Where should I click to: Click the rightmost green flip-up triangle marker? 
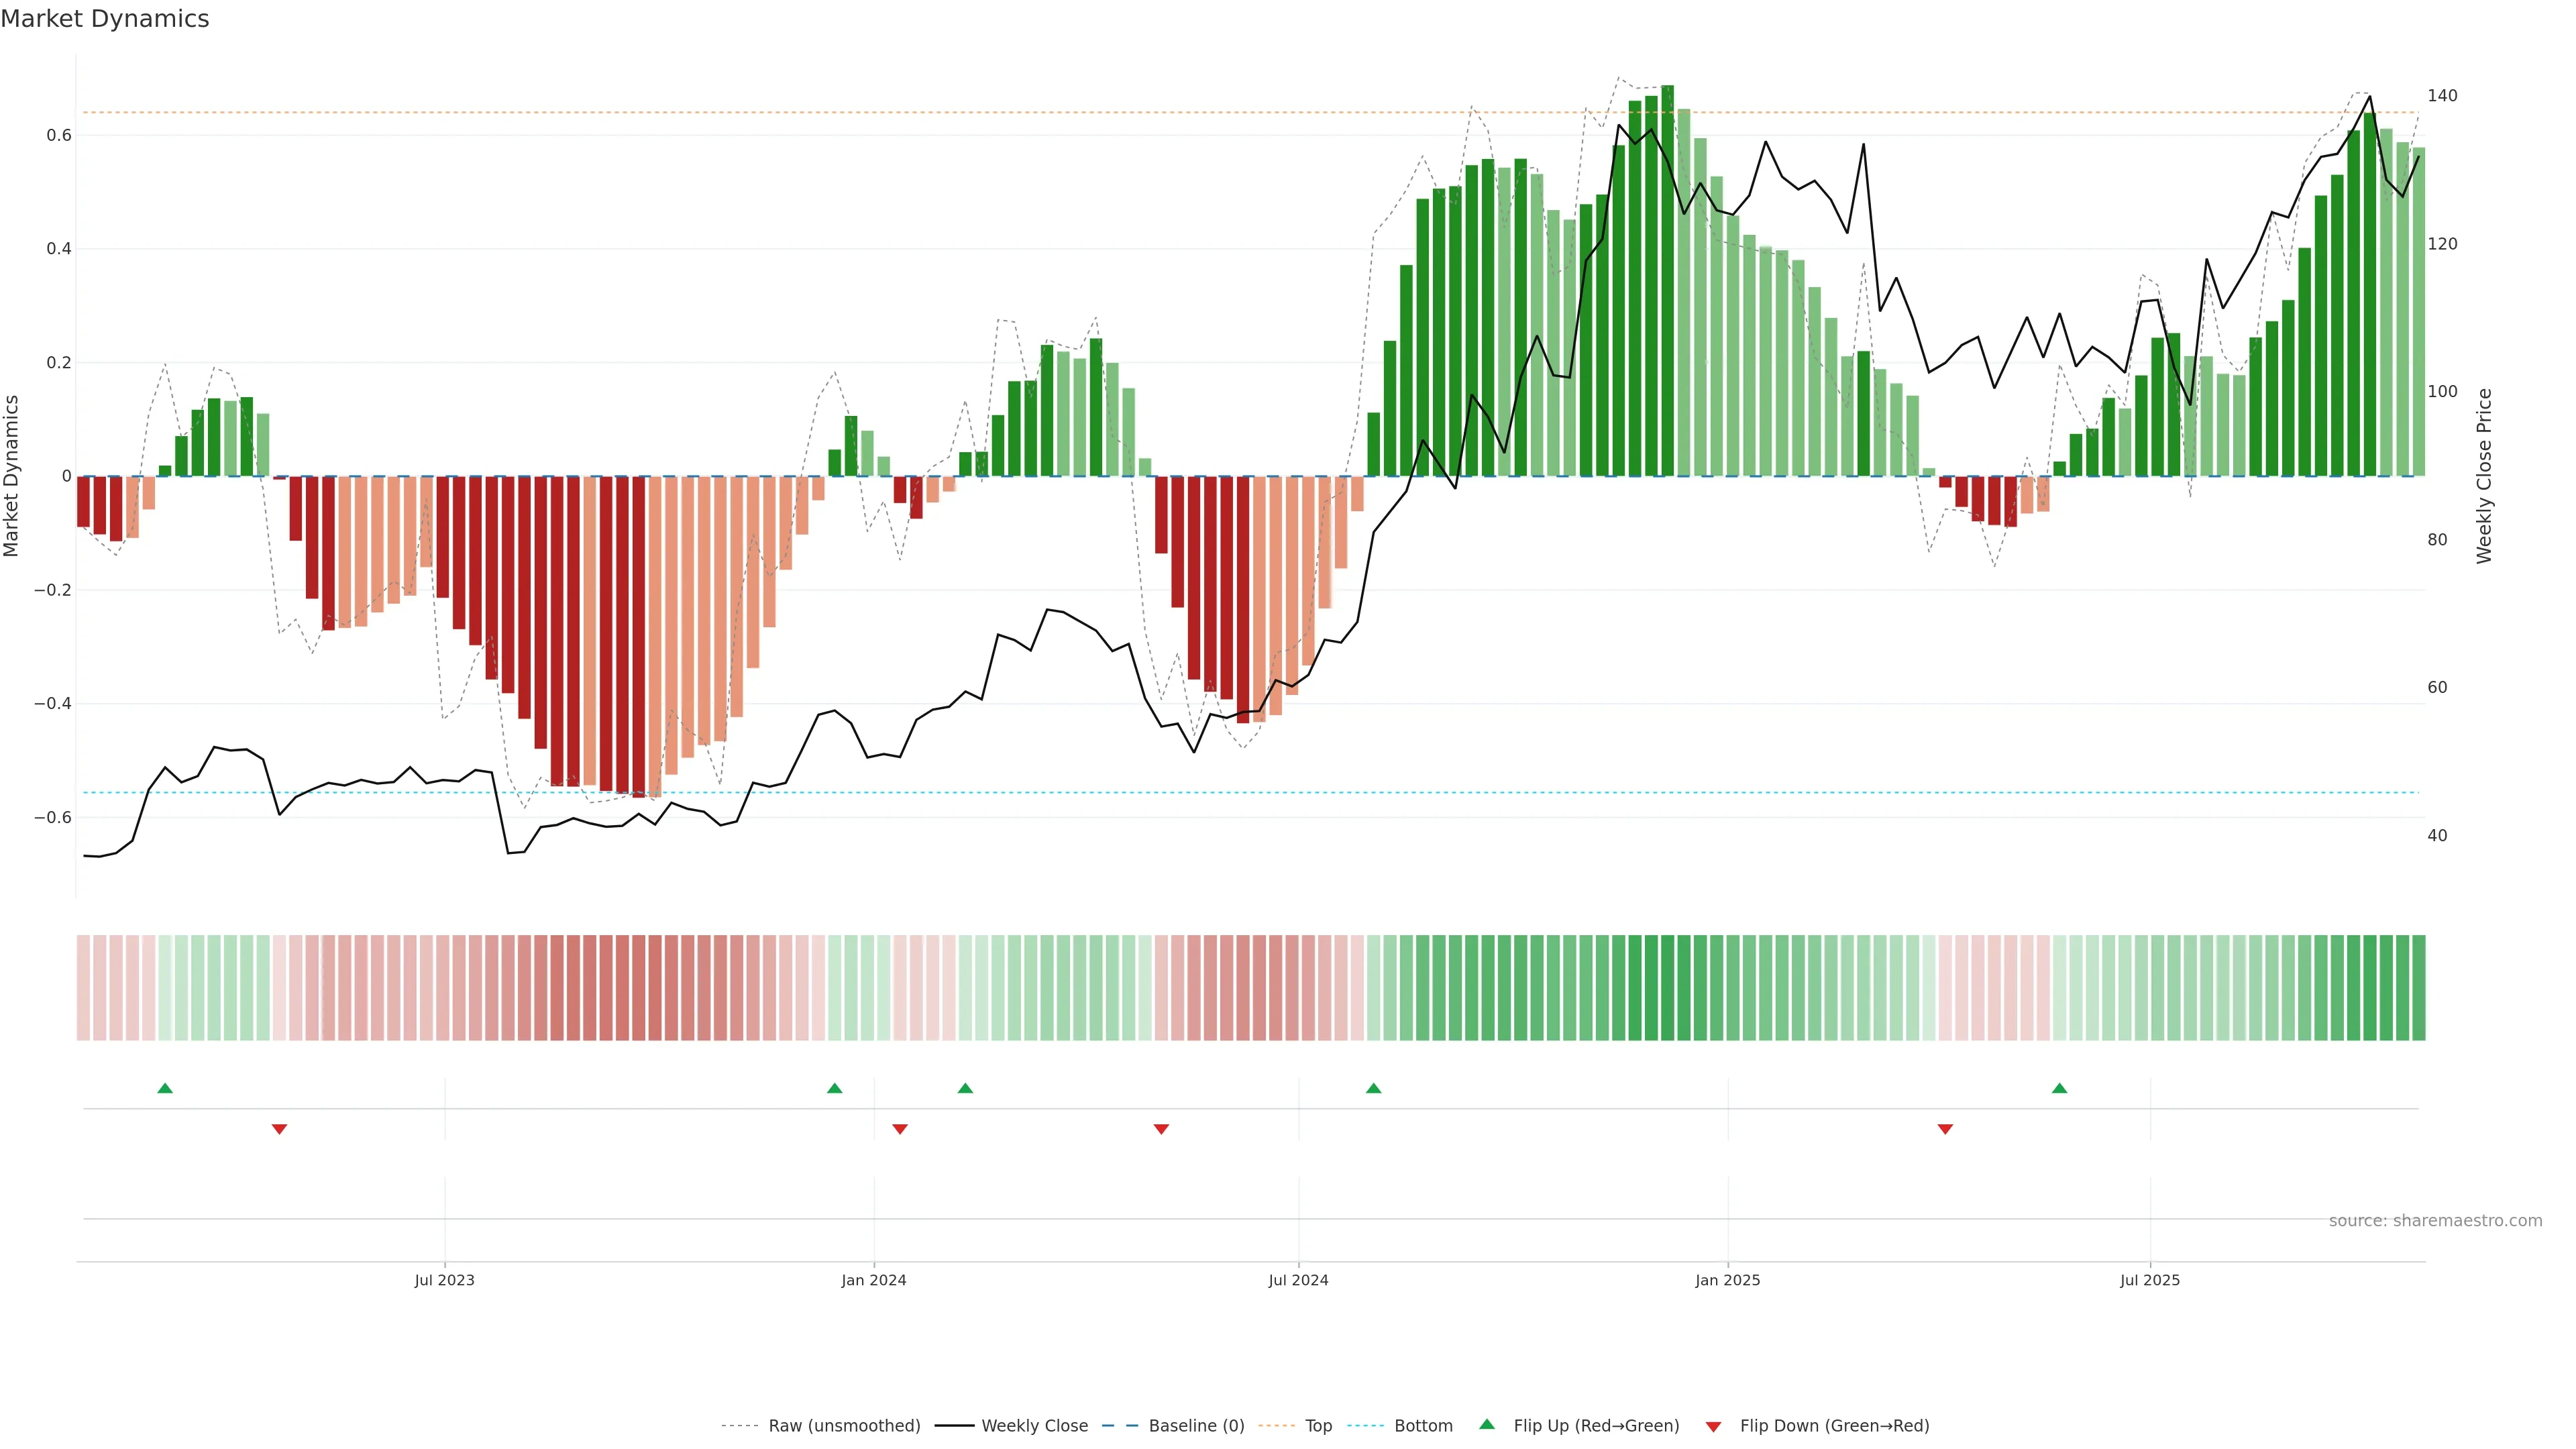(x=2059, y=1088)
